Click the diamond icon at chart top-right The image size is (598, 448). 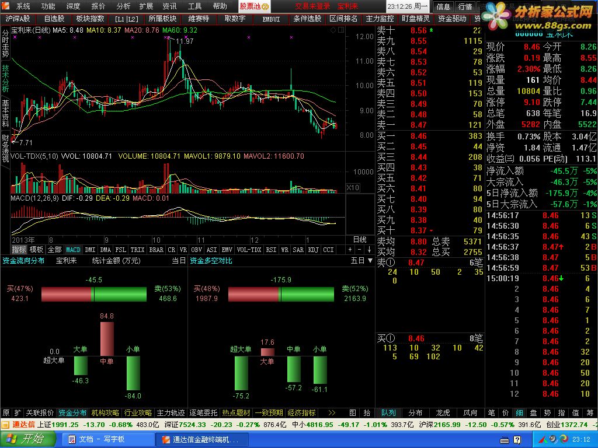click(x=333, y=30)
